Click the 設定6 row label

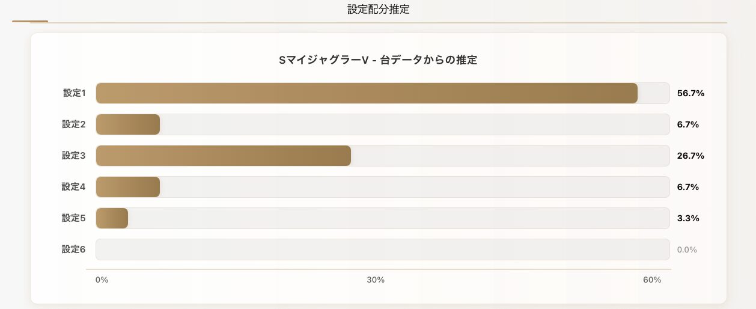[x=74, y=249]
